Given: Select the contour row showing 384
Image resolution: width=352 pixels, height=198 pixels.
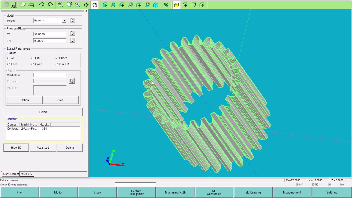Looking at the screenshot, I should 43,129.
